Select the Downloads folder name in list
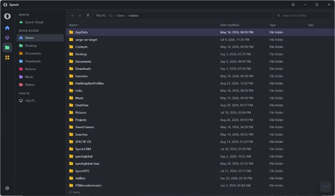 [83, 69]
